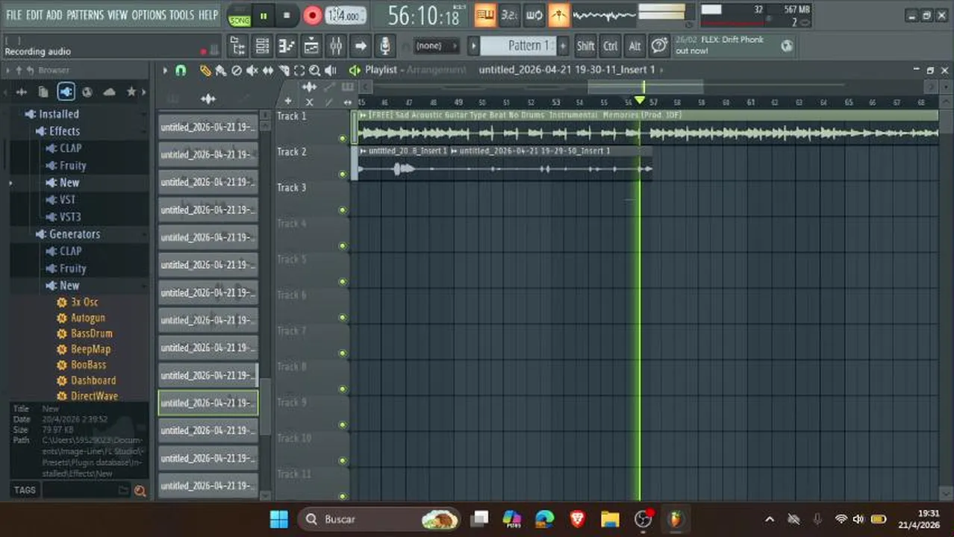954x537 pixels.
Task: Open the HELP menu
Action: (x=208, y=15)
